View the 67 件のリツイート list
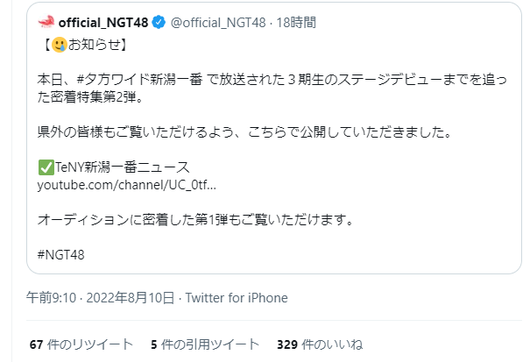Image resolution: width=530 pixels, height=362 pixels. point(81,344)
